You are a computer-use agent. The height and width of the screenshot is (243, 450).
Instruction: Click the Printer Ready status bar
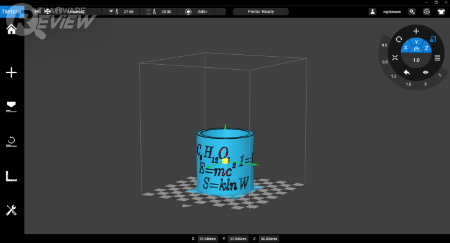[261, 12]
